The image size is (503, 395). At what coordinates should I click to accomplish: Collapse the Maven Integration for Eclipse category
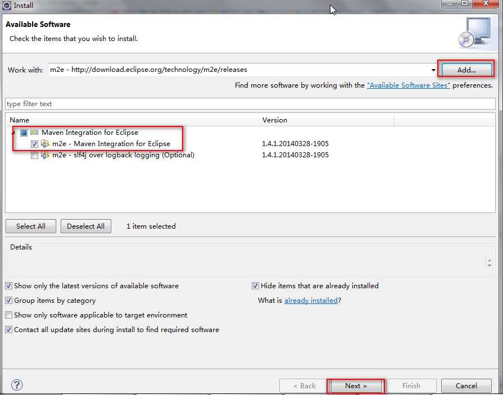pos(13,133)
